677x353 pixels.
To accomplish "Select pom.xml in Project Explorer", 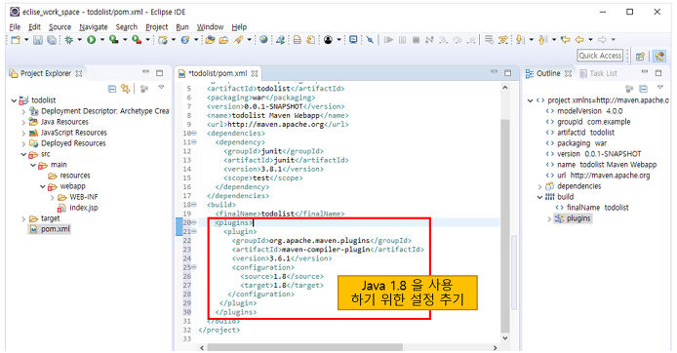I will [x=50, y=229].
